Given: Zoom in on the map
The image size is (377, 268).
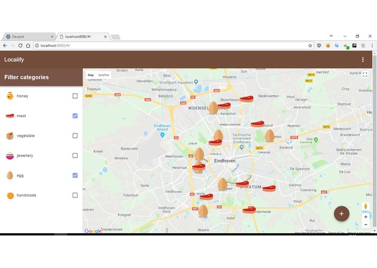Looking at the screenshot, I should 366,217.
